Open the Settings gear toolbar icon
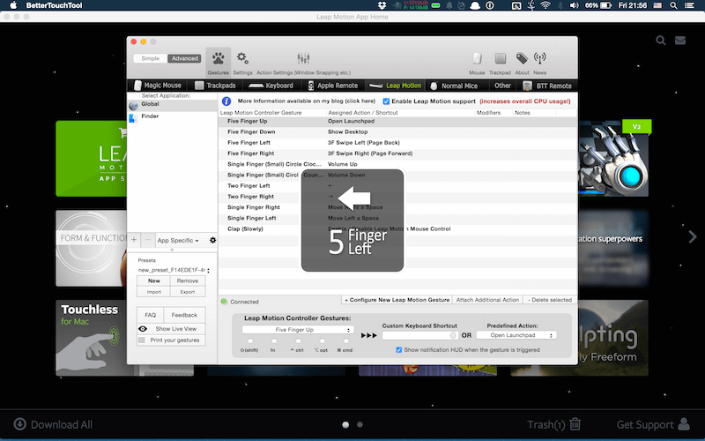The height and width of the screenshot is (441, 705). click(242, 58)
